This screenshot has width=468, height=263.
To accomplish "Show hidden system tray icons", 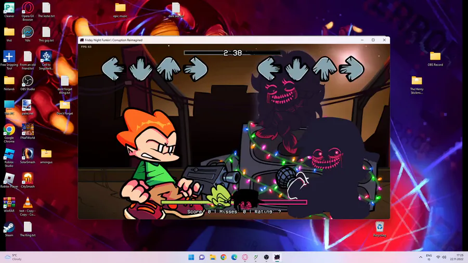I will pyautogui.click(x=421, y=257).
